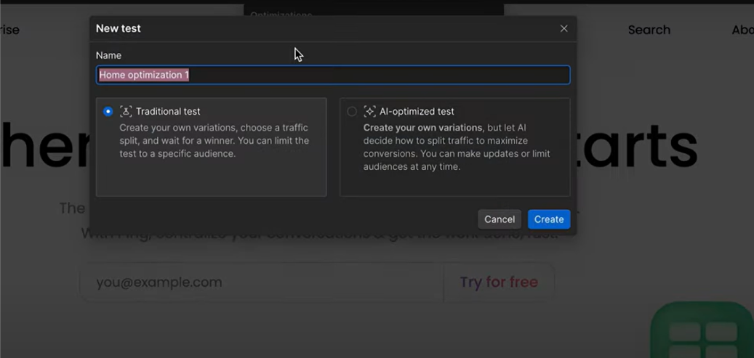
Task: Click the 'Try for free' background page button
Action: pyautogui.click(x=499, y=282)
